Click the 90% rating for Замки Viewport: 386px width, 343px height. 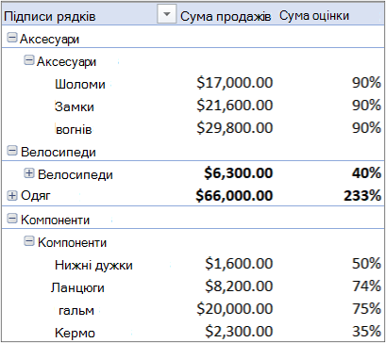(x=366, y=106)
